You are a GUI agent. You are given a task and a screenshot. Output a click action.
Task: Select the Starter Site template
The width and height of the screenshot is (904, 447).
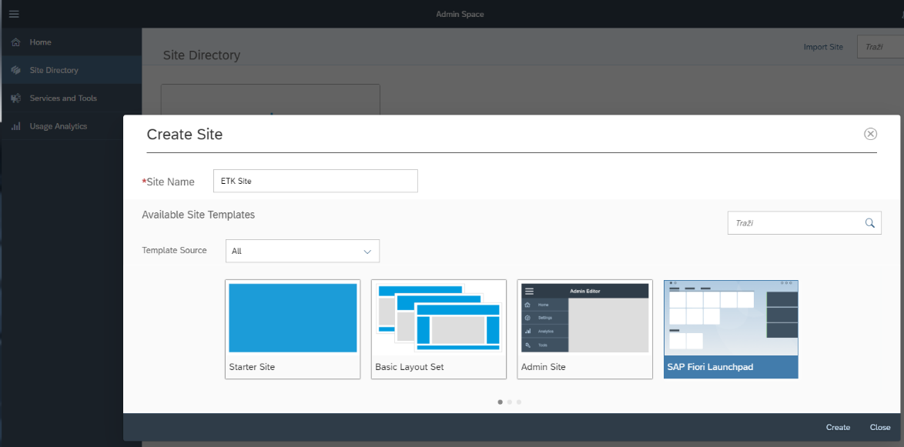click(293, 329)
